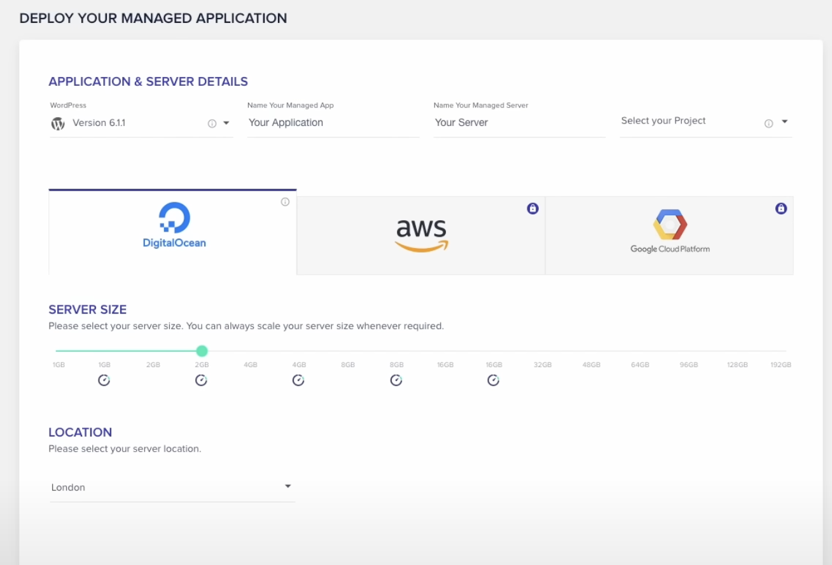Click info icon on DigitalOcean tab

click(x=285, y=202)
